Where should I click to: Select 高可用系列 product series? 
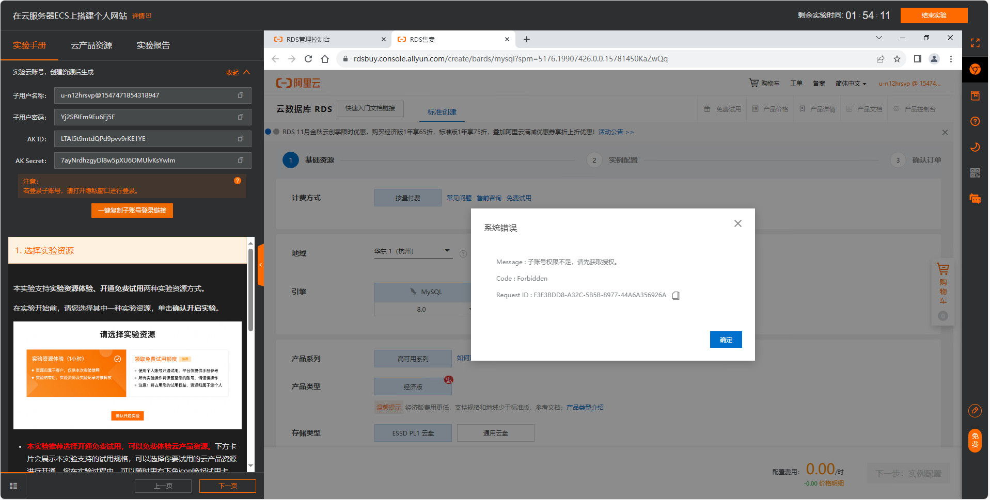click(413, 359)
